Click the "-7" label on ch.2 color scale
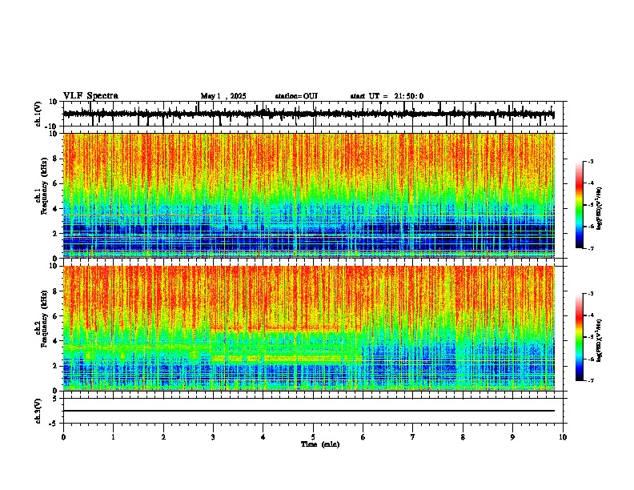This screenshot has width=634, height=490. (590, 380)
